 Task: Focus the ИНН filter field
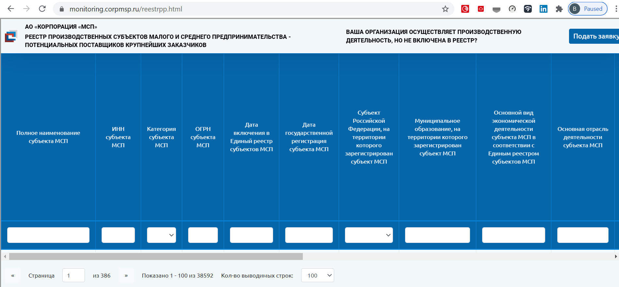click(x=118, y=235)
